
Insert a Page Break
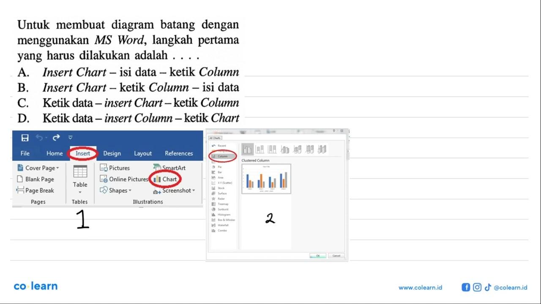pyautogui.click(x=36, y=190)
